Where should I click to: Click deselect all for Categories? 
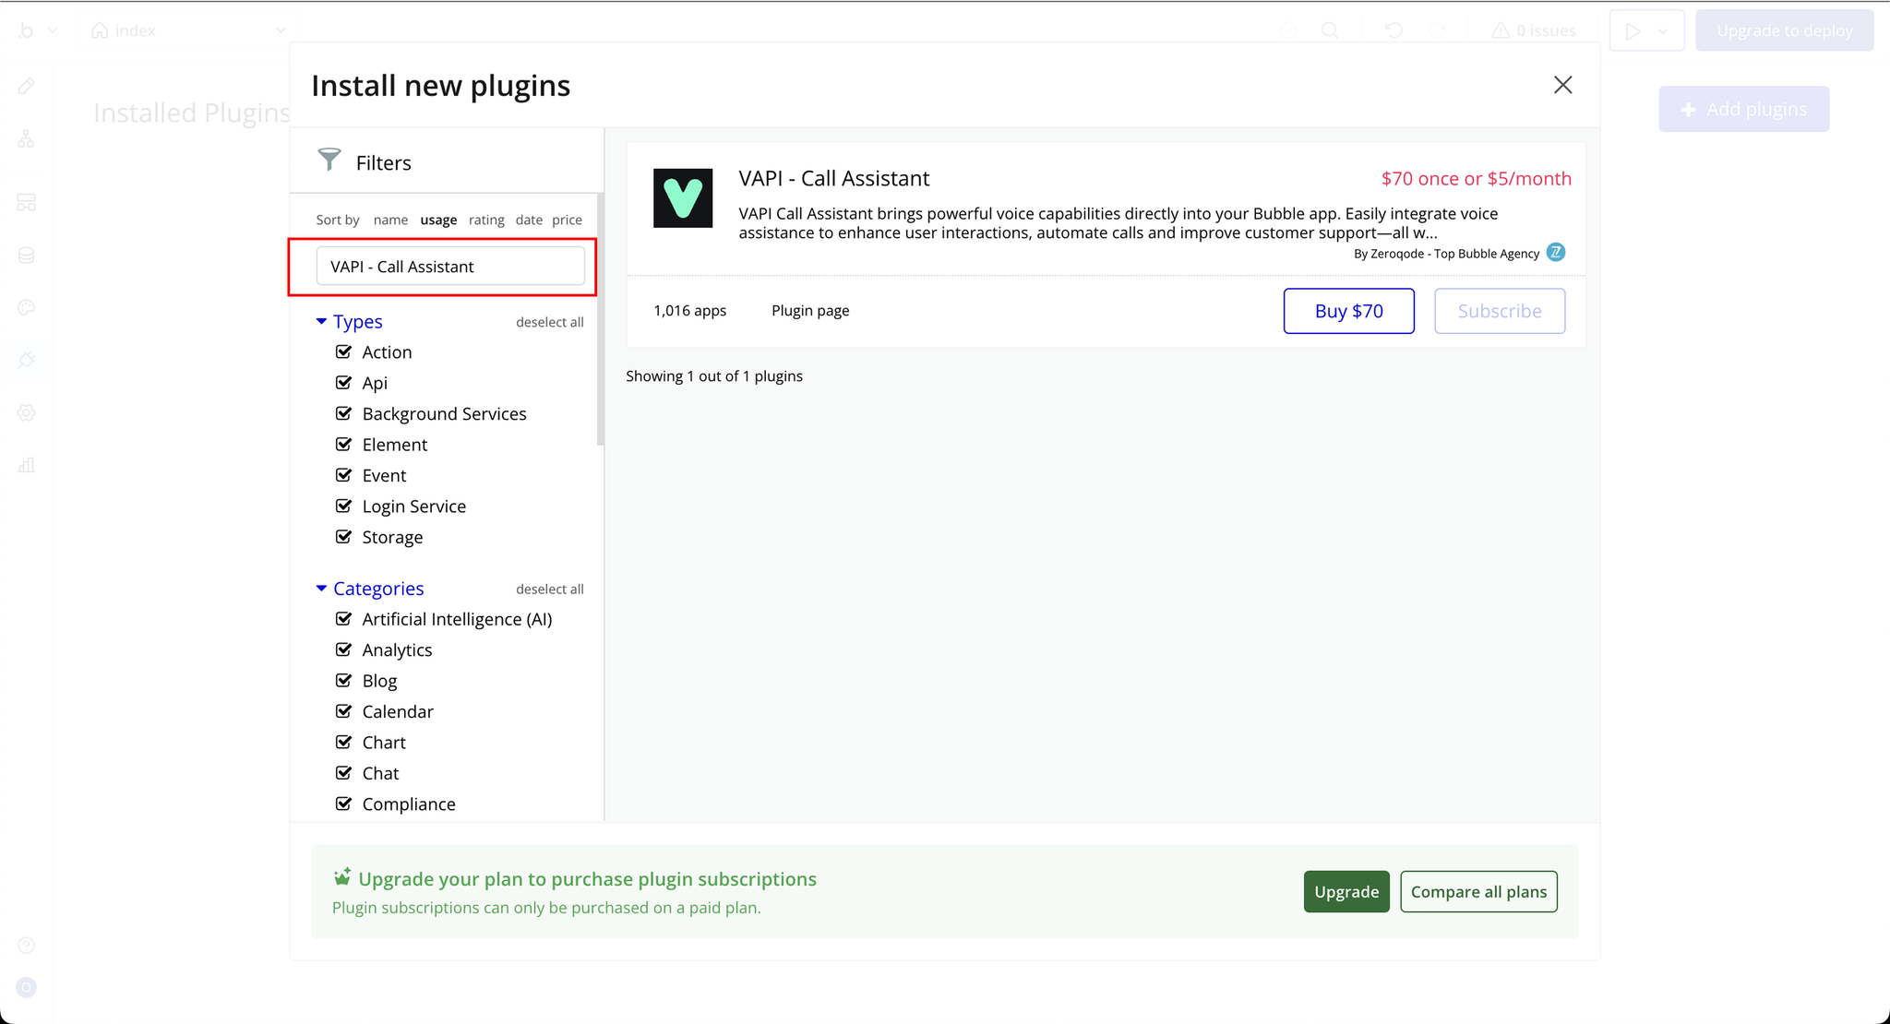click(550, 589)
